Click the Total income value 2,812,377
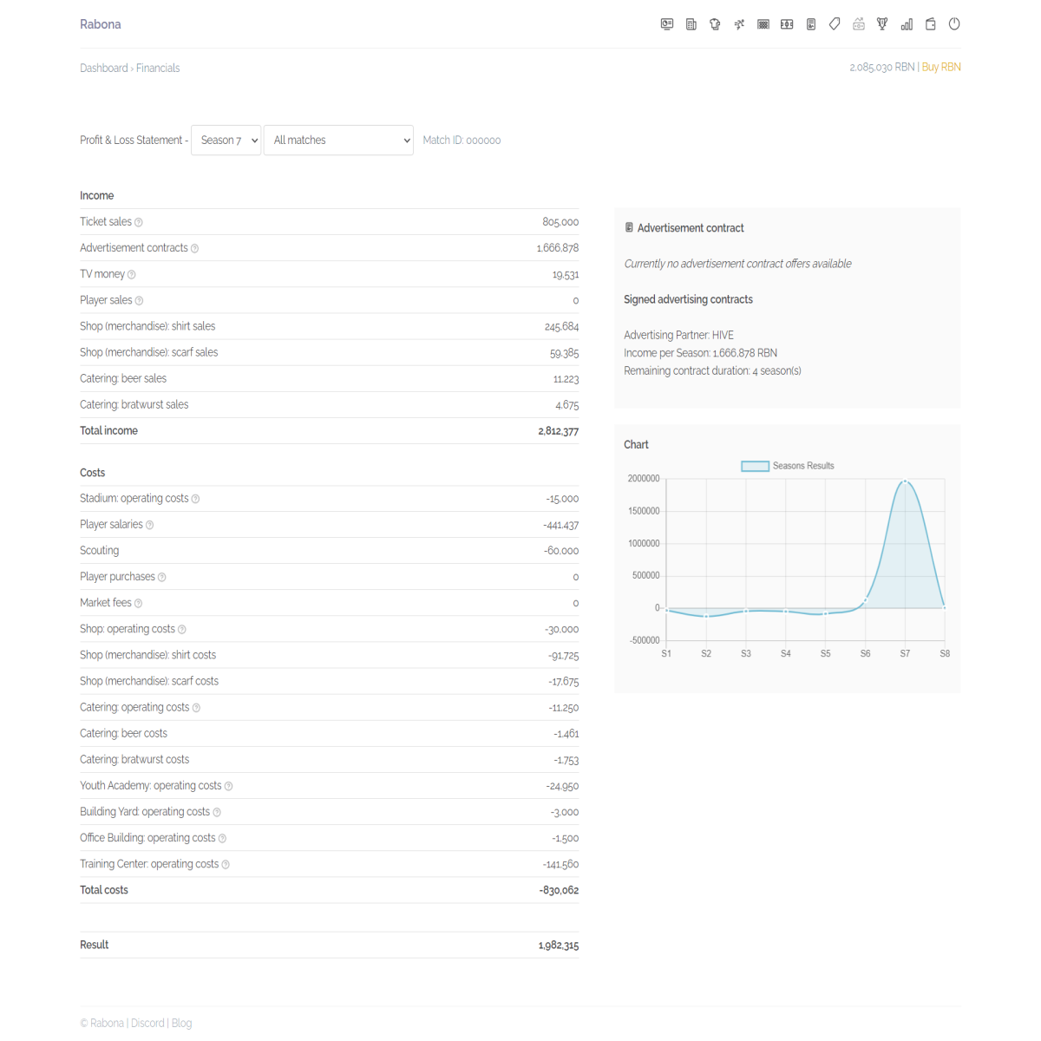 pos(558,431)
